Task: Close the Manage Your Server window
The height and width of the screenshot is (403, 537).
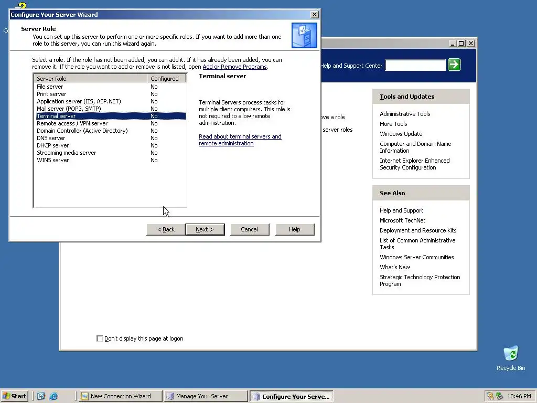Action: pyautogui.click(x=471, y=44)
